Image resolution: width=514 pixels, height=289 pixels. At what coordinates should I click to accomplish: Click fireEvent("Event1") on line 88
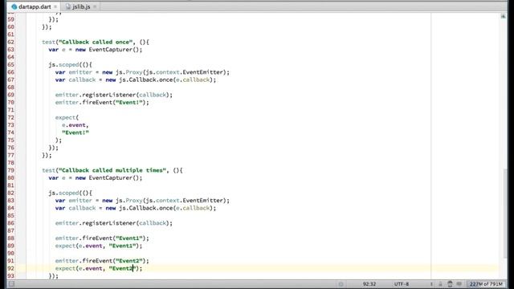[x=114, y=238]
